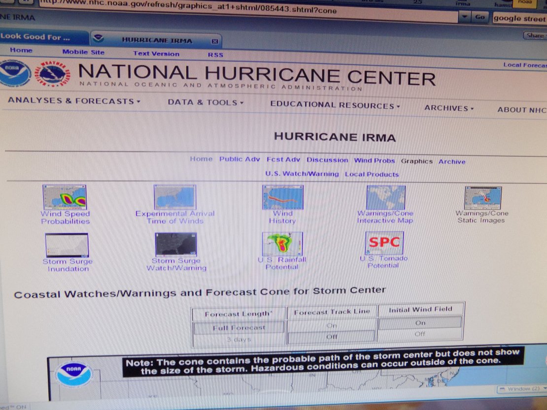Open the Public Adv link
Viewport: 547px width, 410px height.
pos(239,159)
